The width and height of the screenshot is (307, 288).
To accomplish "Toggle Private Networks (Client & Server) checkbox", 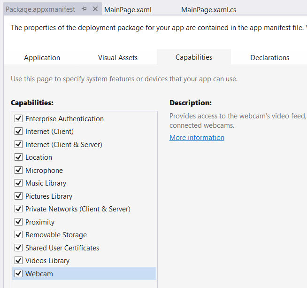I will (19, 209).
